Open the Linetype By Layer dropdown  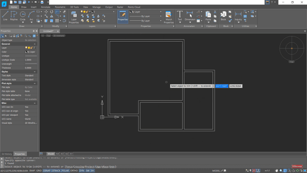click(161, 16)
